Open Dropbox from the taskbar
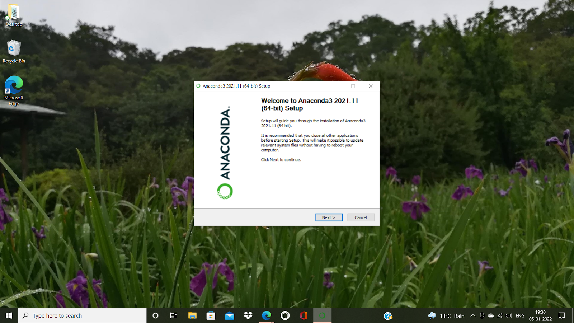Viewport: 574px width, 323px height. [x=248, y=315]
